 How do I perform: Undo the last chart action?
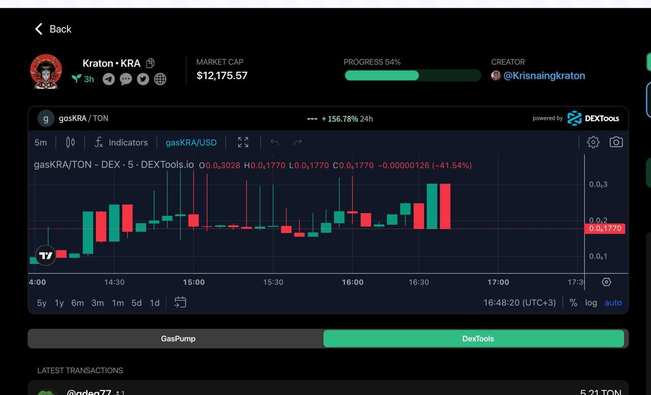pyautogui.click(x=275, y=142)
